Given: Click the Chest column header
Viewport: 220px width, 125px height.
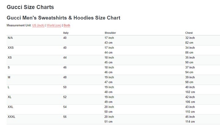Looking at the screenshot, I should [189, 33].
